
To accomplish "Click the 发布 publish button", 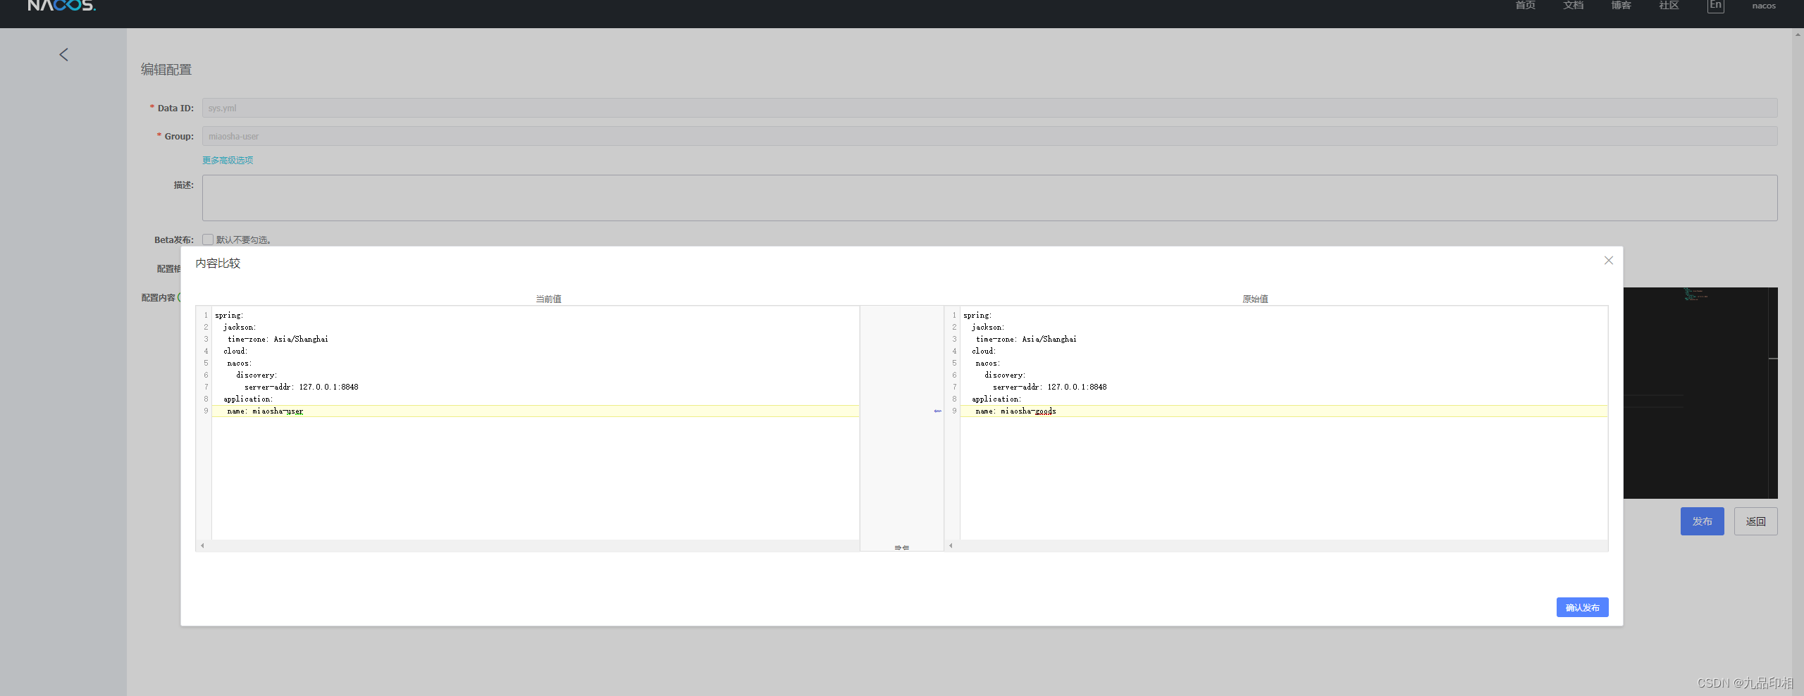I will [x=1701, y=521].
